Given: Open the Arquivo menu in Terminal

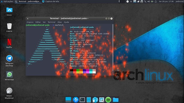Looking at the screenshot, I should [x=30, y=22].
